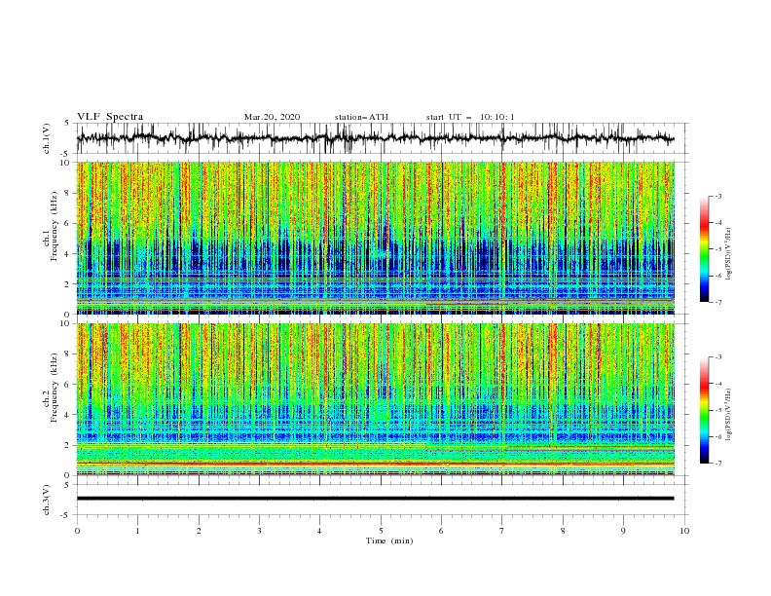Click the "10" kHz tick of ch.2 spectrogram
The image size is (771, 596).
[66, 323]
